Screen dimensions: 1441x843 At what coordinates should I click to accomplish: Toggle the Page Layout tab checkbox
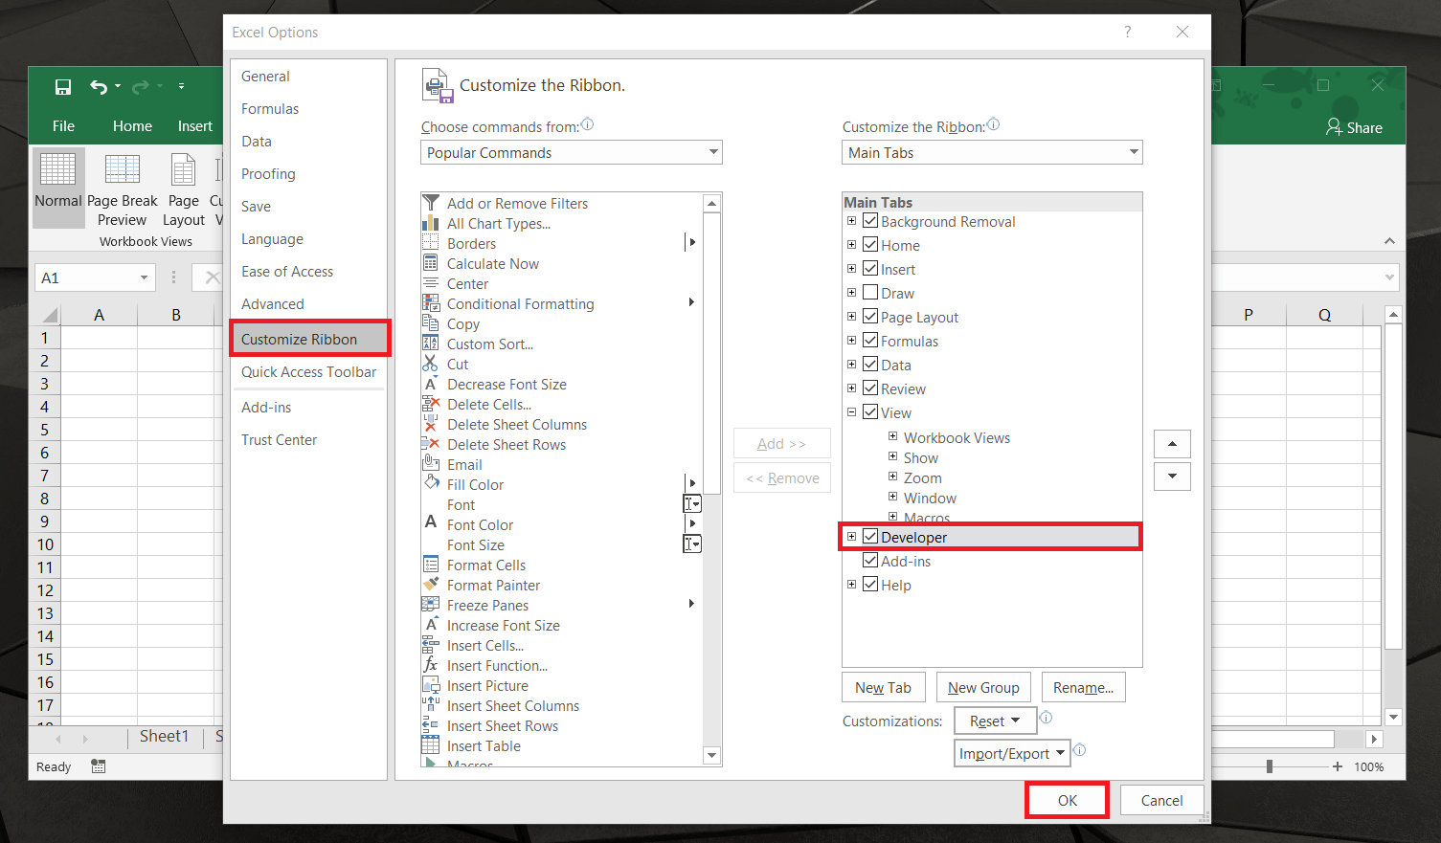click(x=870, y=317)
